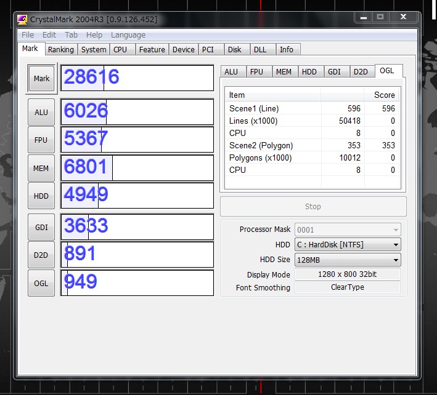Switch to the Device tab
This screenshot has width=437, height=395.
click(x=184, y=49)
